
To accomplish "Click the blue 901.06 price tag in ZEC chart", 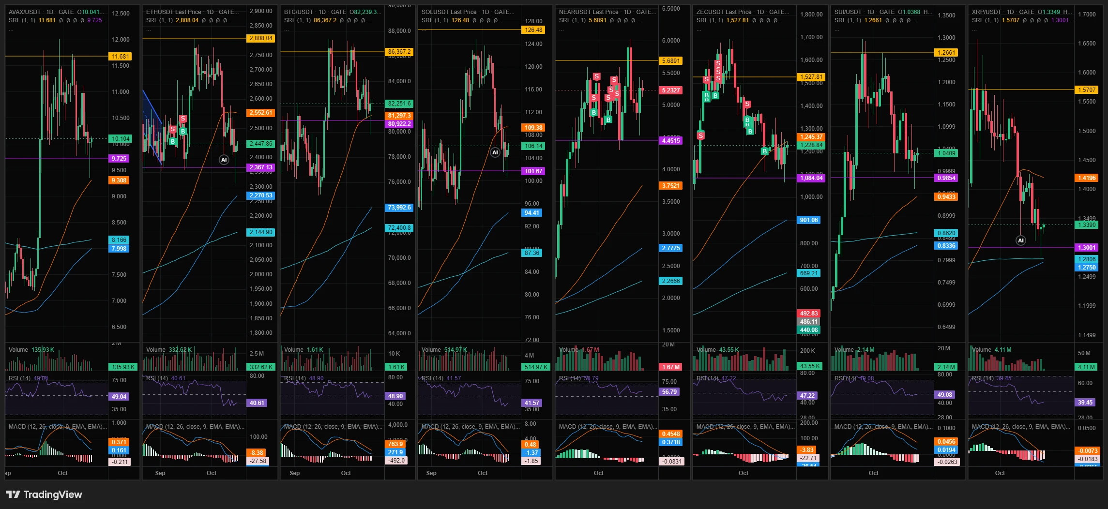I will tap(809, 220).
